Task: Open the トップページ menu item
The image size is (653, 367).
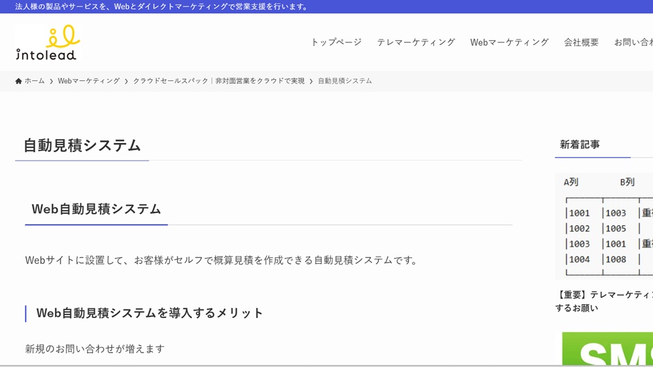Action: click(336, 42)
